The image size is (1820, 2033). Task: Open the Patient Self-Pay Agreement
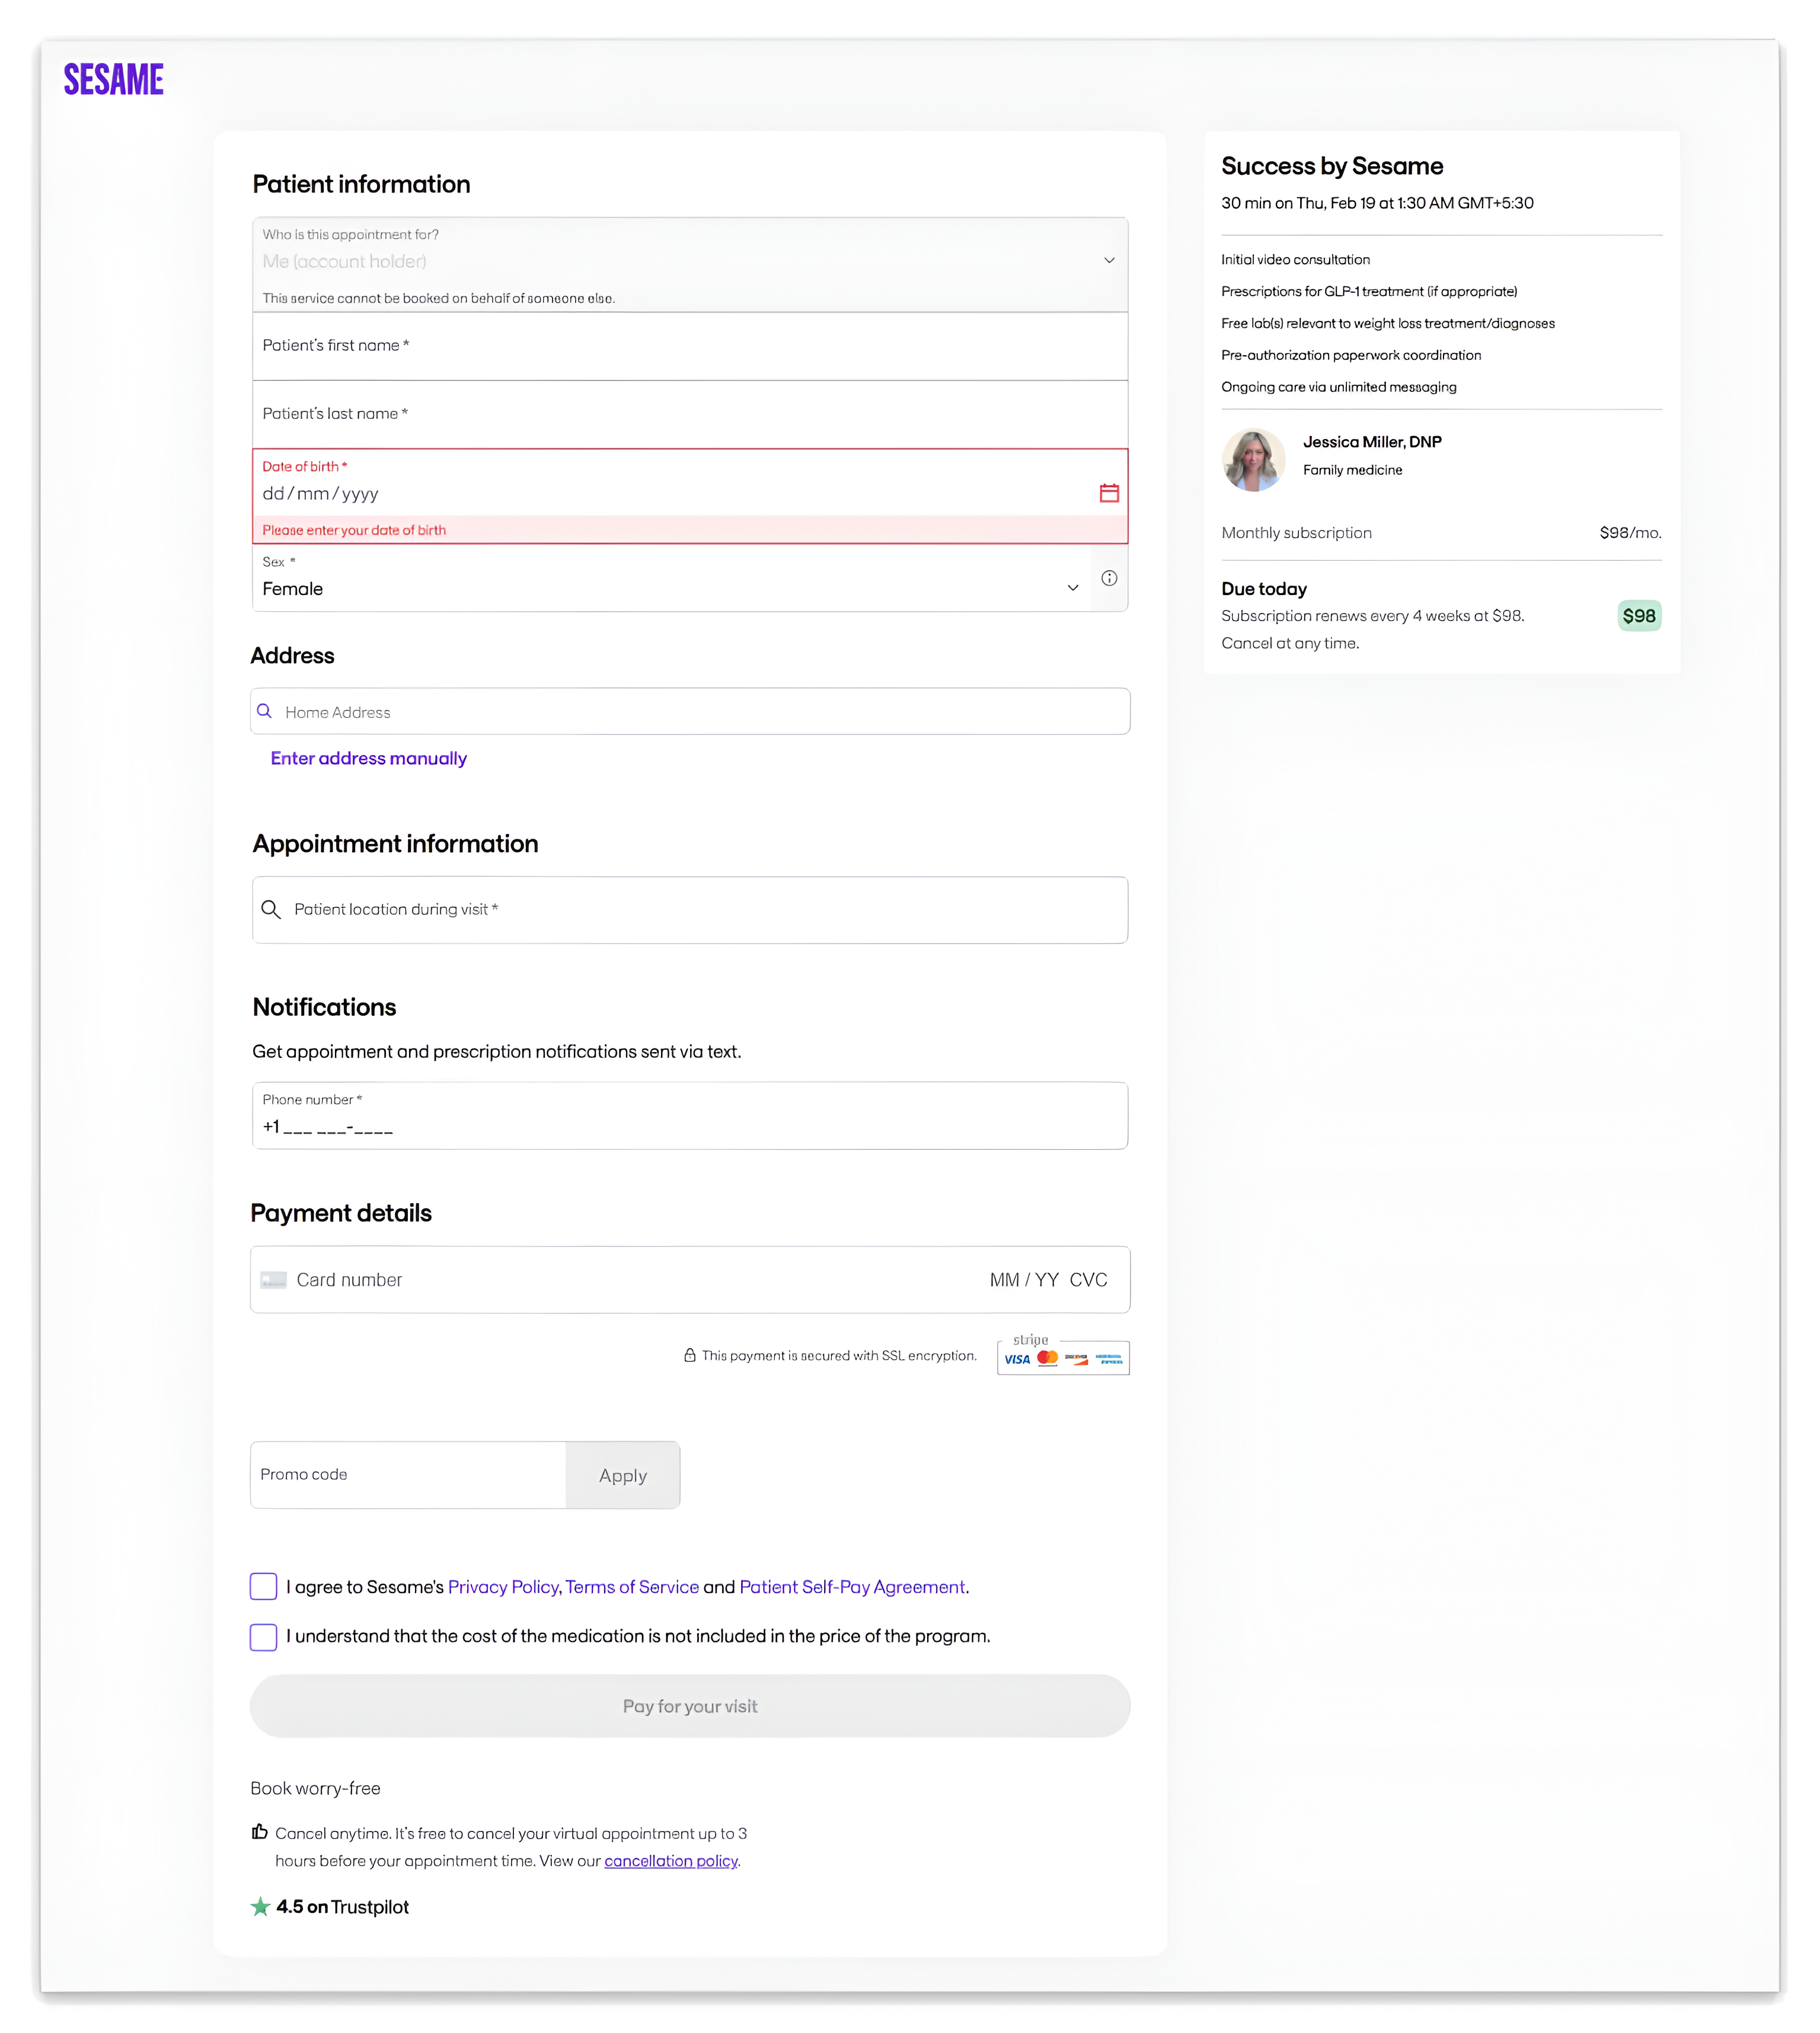tap(851, 1587)
